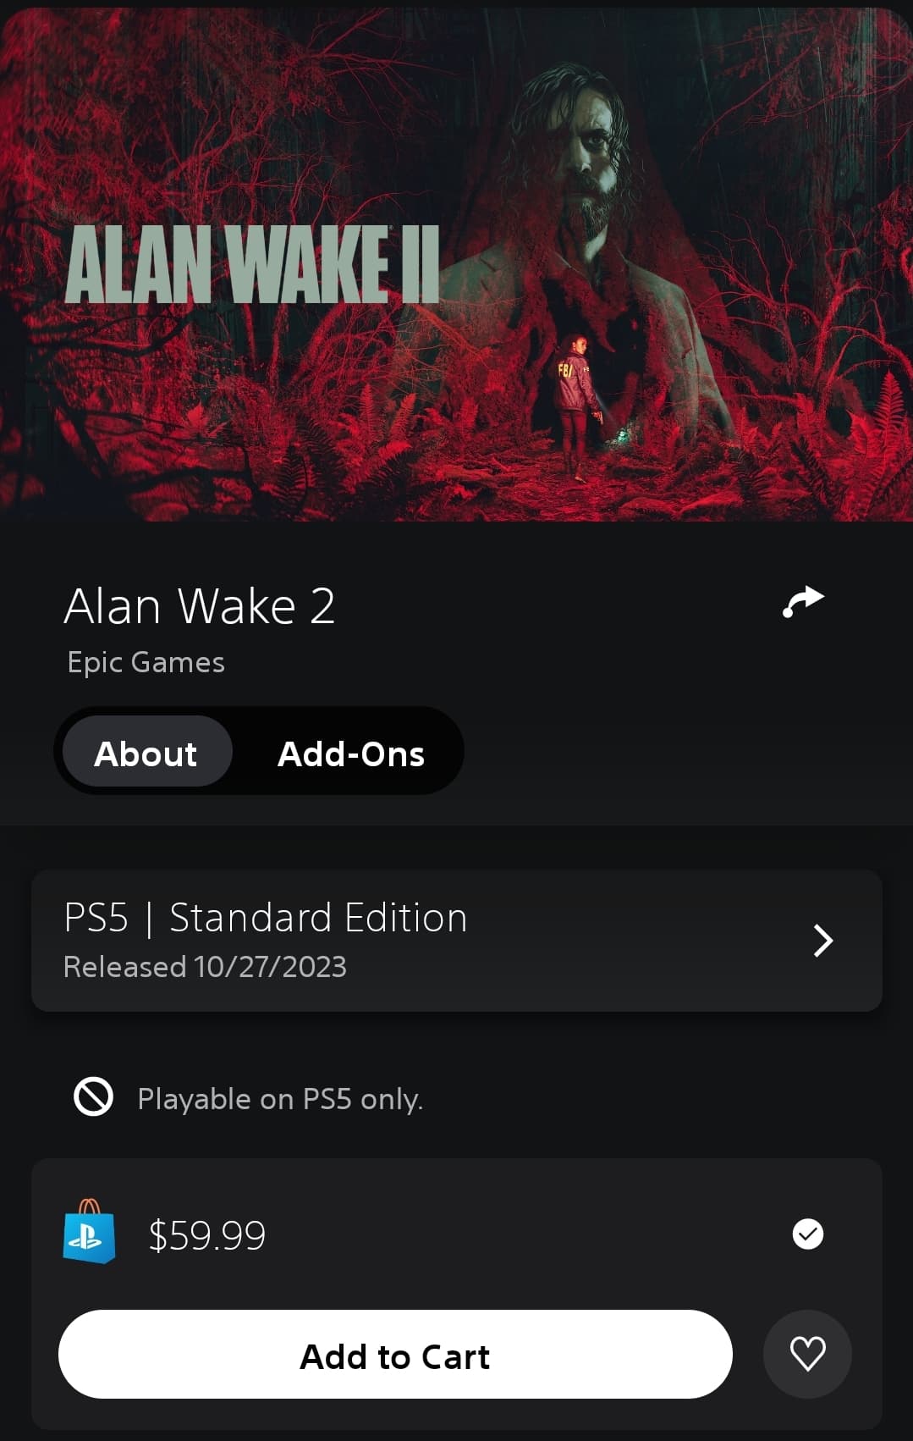The width and height of the screenshot is (913, 1441).
Task: Tap the share arrow icon
Action: [803, 602]
